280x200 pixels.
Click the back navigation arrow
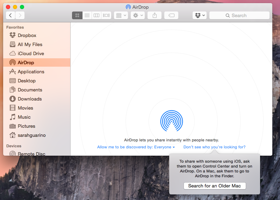tap(10, 15)
